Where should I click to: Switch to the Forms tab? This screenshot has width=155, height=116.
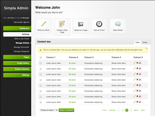coord(145,42)
